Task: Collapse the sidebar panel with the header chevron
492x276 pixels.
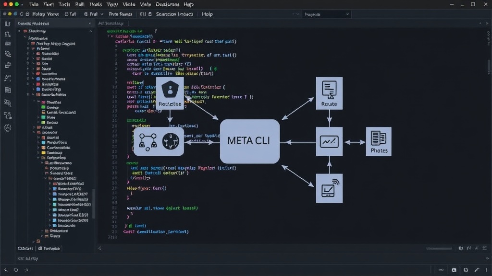Action: pos(90,23)
